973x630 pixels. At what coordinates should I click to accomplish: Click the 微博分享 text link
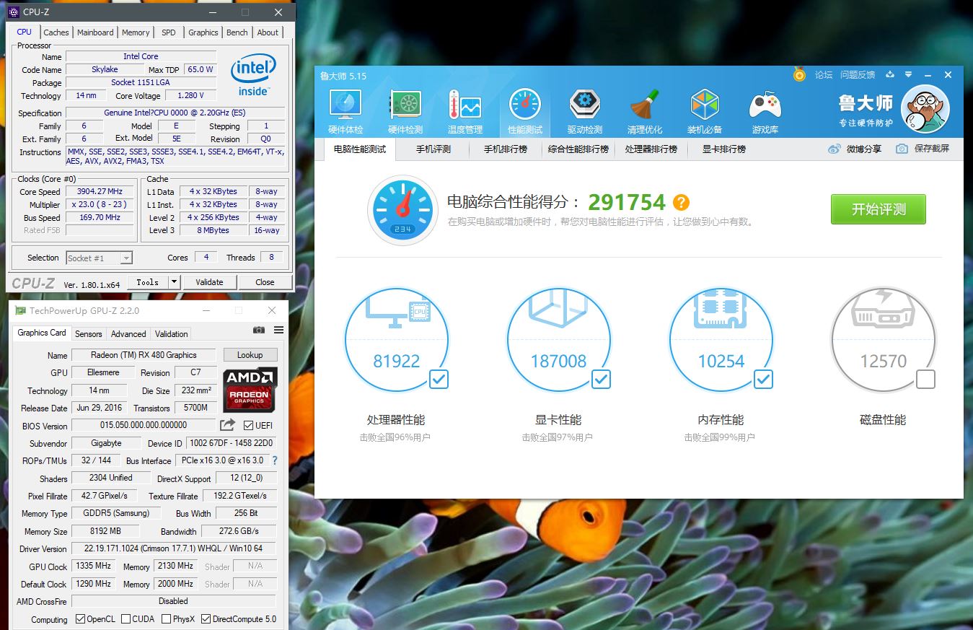coord(864,149)
